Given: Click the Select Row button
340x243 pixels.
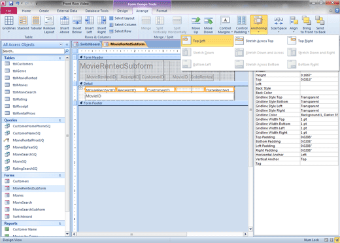Looking at the screenshot, I should pyautogui.click(x=120, y=31).
